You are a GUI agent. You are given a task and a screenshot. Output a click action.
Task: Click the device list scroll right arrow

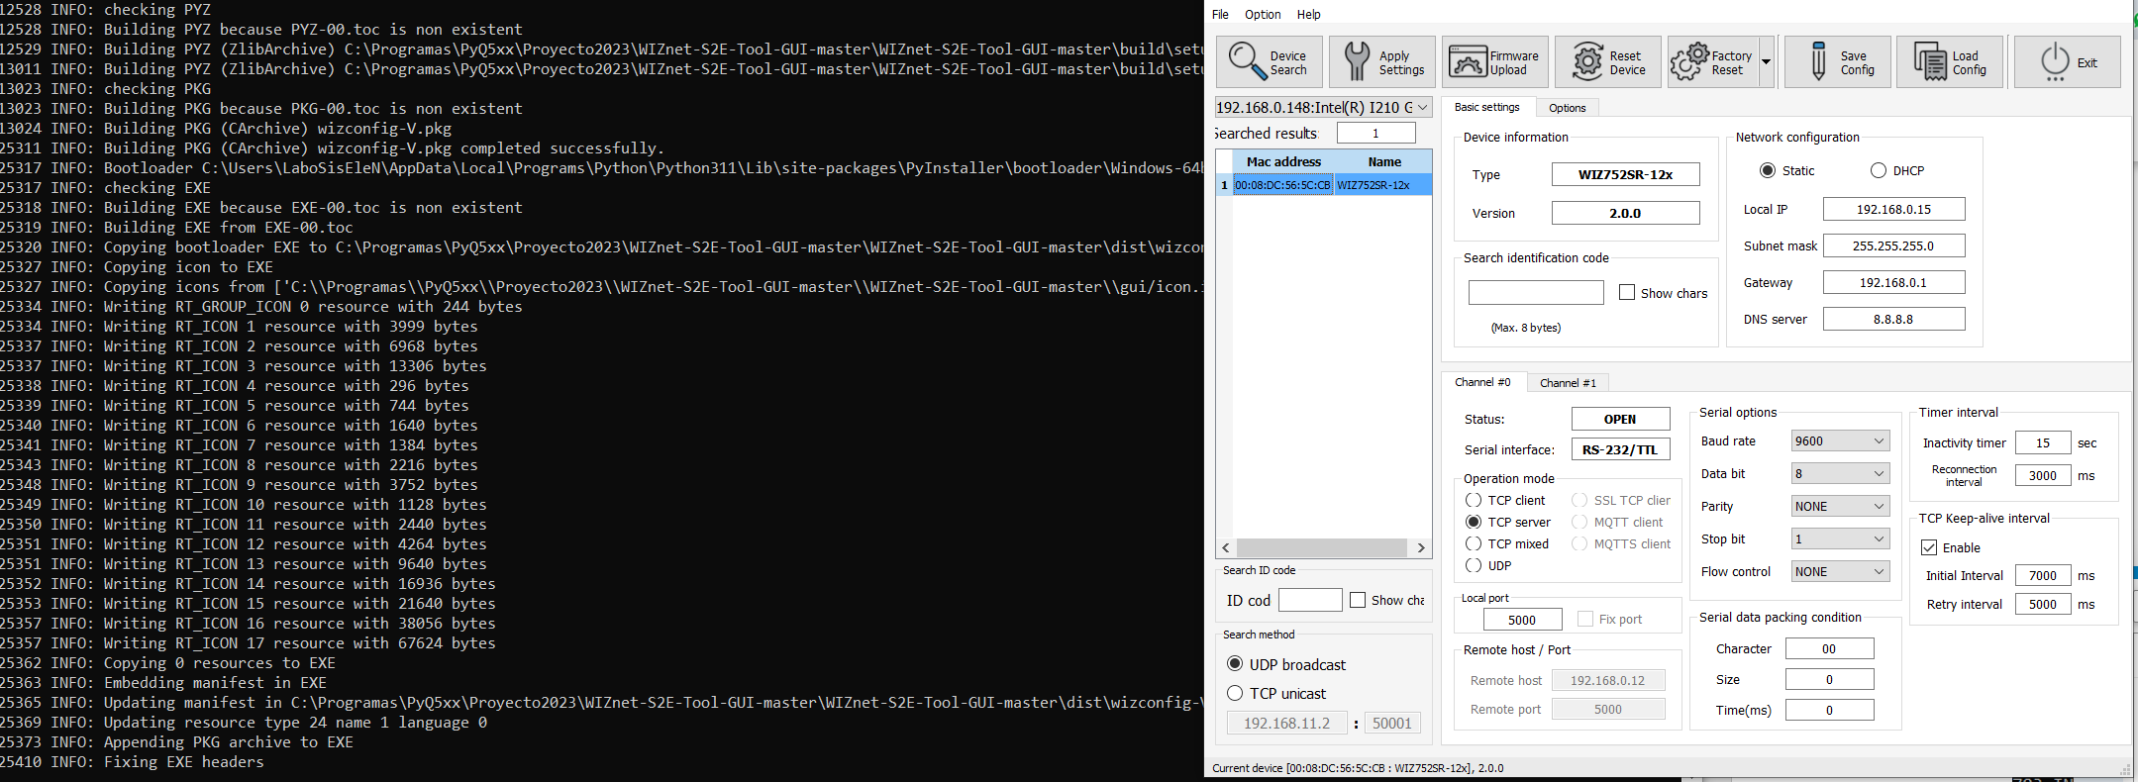click(1421, 547)
